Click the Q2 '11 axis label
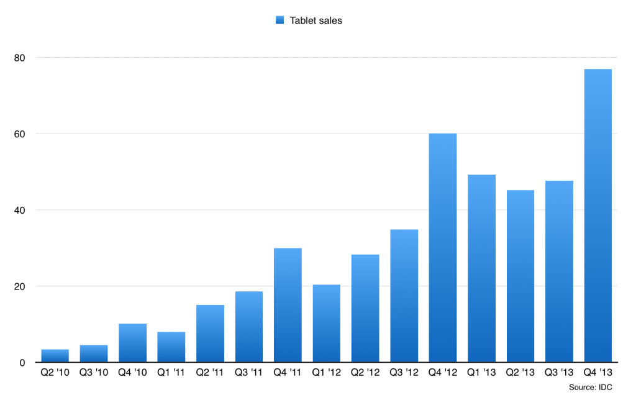 [x=210, y=373]
